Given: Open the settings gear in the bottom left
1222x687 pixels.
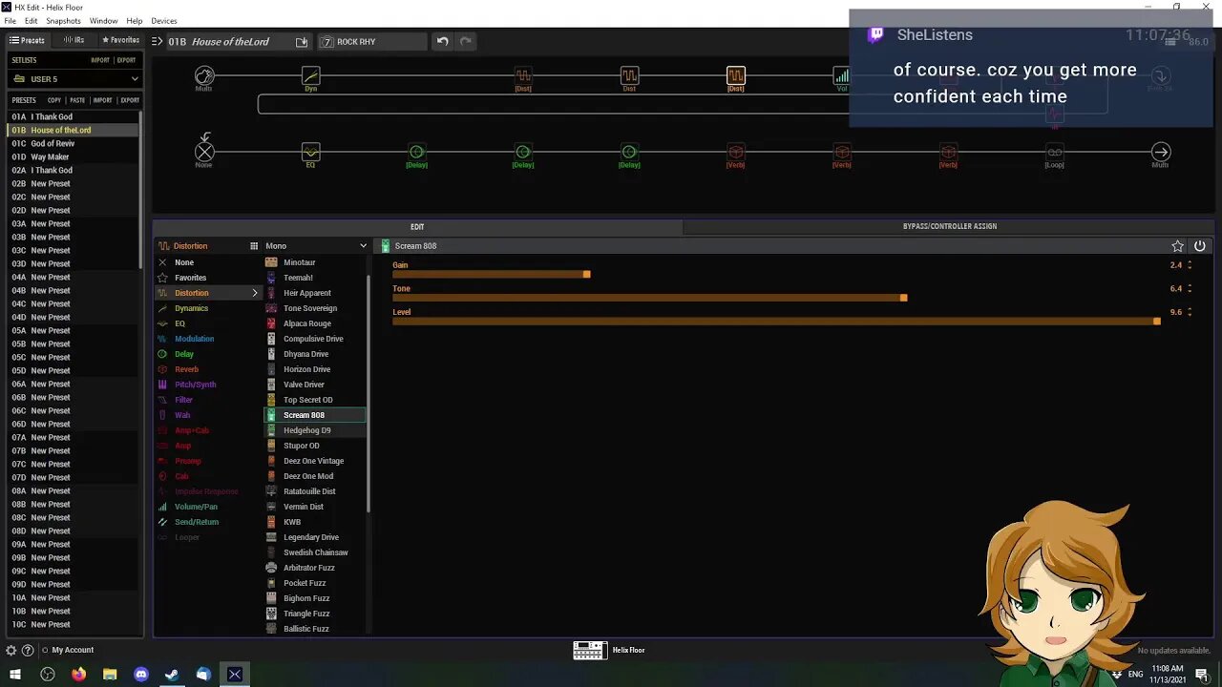Looking at the screenshot, I should pyautogui.click(x=11, y=650).
